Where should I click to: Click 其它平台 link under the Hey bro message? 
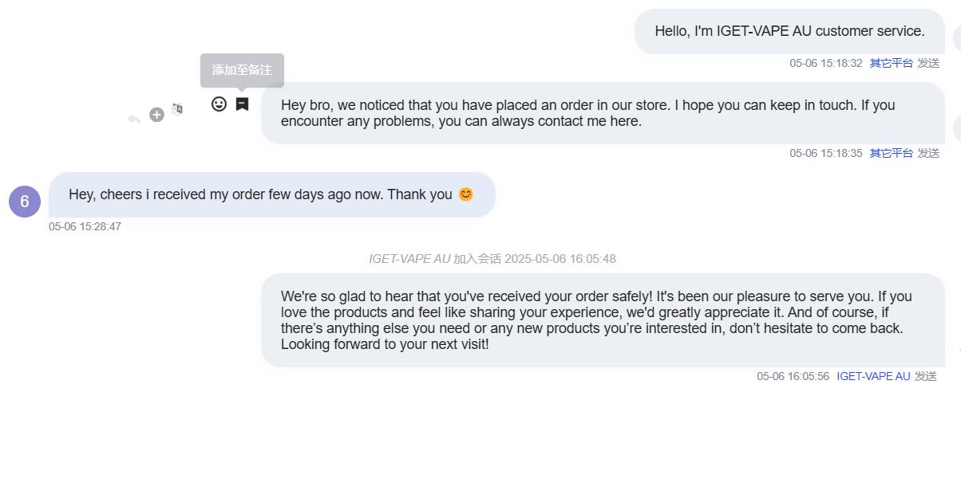point(891,153)
